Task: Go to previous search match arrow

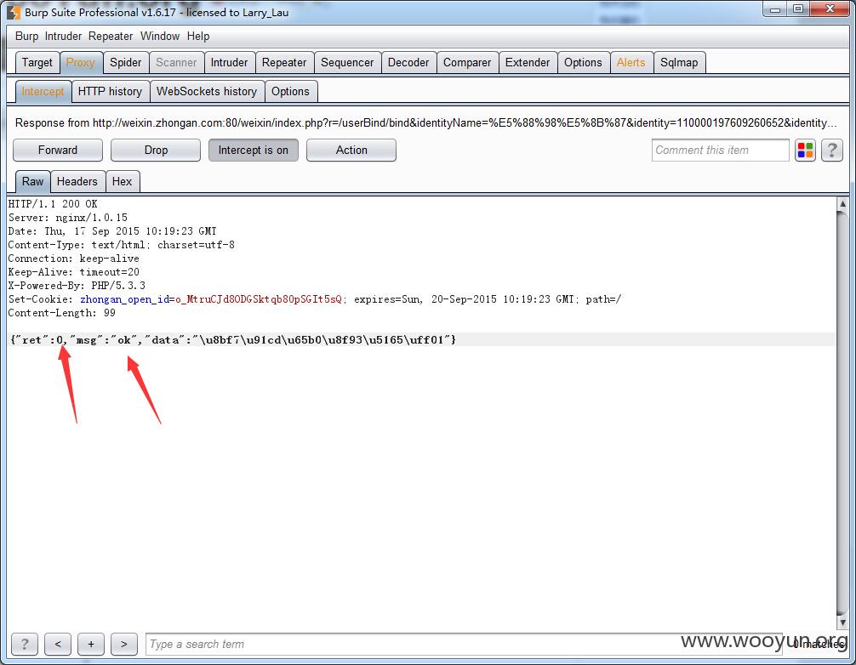Action: click(x=58, y=645)
